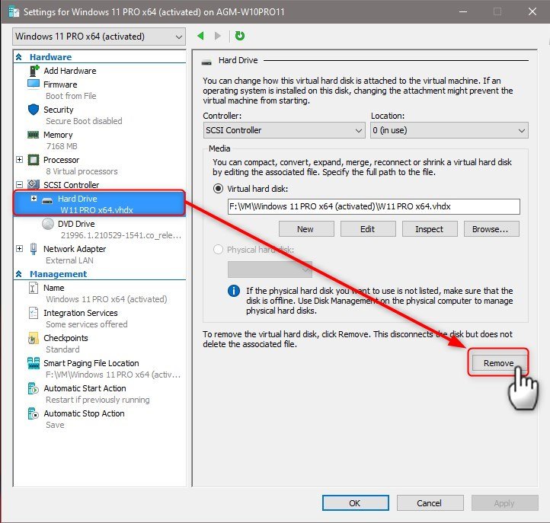The width and height of the screenshot is (550, 523).
Task: Select Automatic Start Action item
Action: [85, 388]
